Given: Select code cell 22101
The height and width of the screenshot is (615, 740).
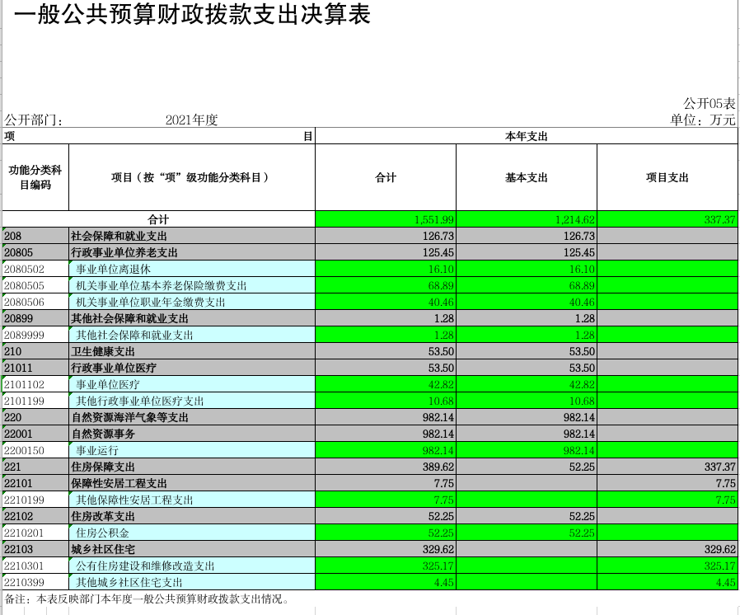Looking at the screenshot, I should (35, 483).
